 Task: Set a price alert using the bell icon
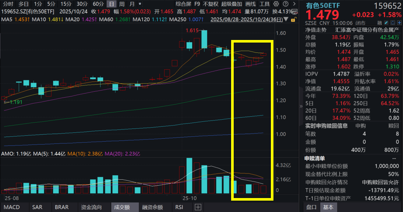[393, 23]
